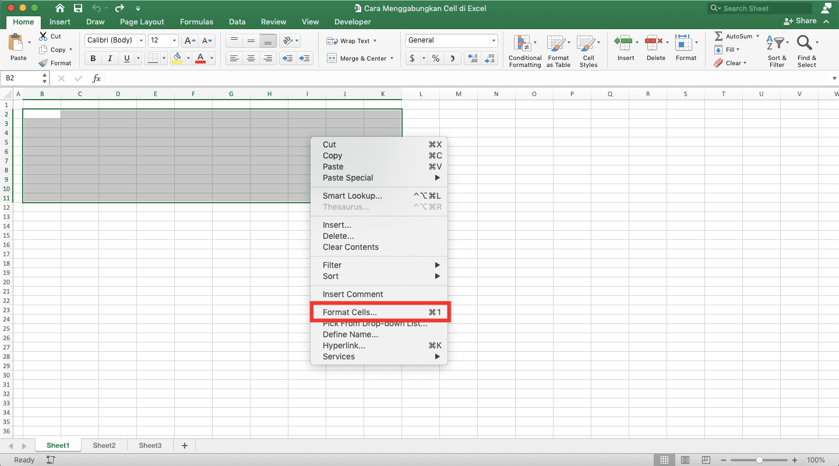Screen dimensions: 839x466
Task: Open the Developer ribbon tab
Action: (x=352, y=22)
